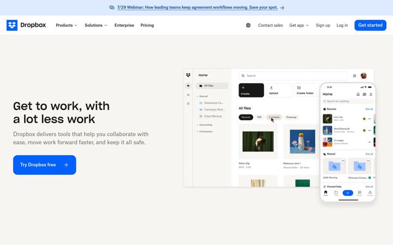The image size is (393, 245).
Task: Open the Reference shot 1 thumbnail
Action: pyautogui.click(x=302, y=141)
